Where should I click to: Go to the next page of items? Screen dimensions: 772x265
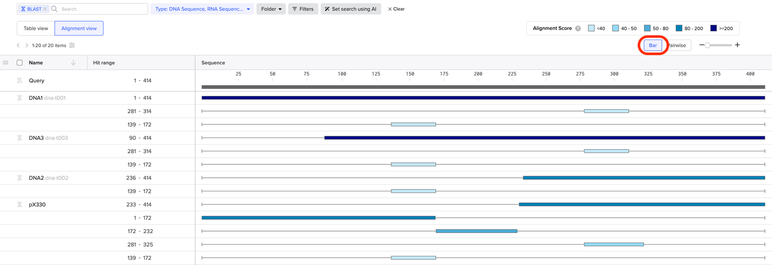(x=27, y=45)
